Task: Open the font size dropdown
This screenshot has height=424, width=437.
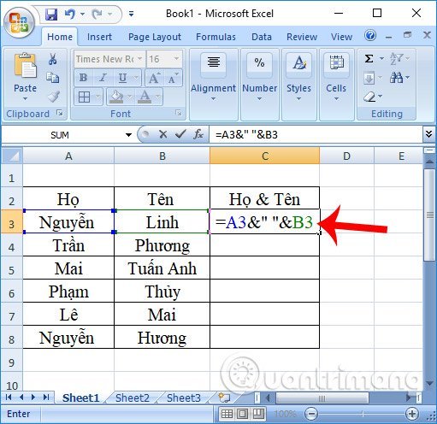Action: 176,59
